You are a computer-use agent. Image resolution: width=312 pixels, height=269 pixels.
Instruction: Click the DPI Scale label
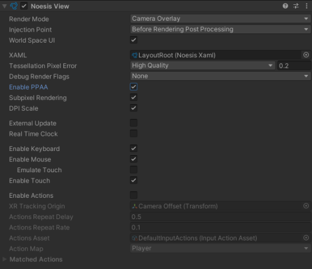click(x=24, y=108)
